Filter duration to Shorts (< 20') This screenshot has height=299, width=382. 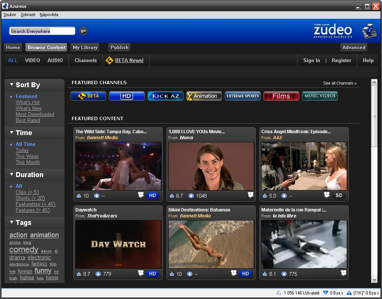pos(30,198)
